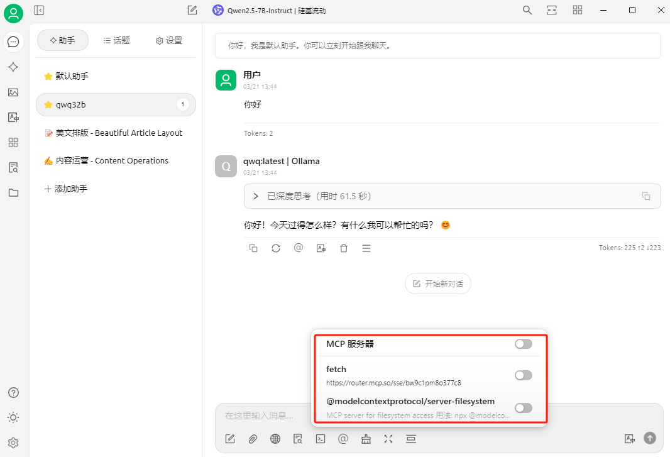Viewport: 670px width, 457px height.
Task: Switch to the 助手 tab
Action: click(63, 40)
